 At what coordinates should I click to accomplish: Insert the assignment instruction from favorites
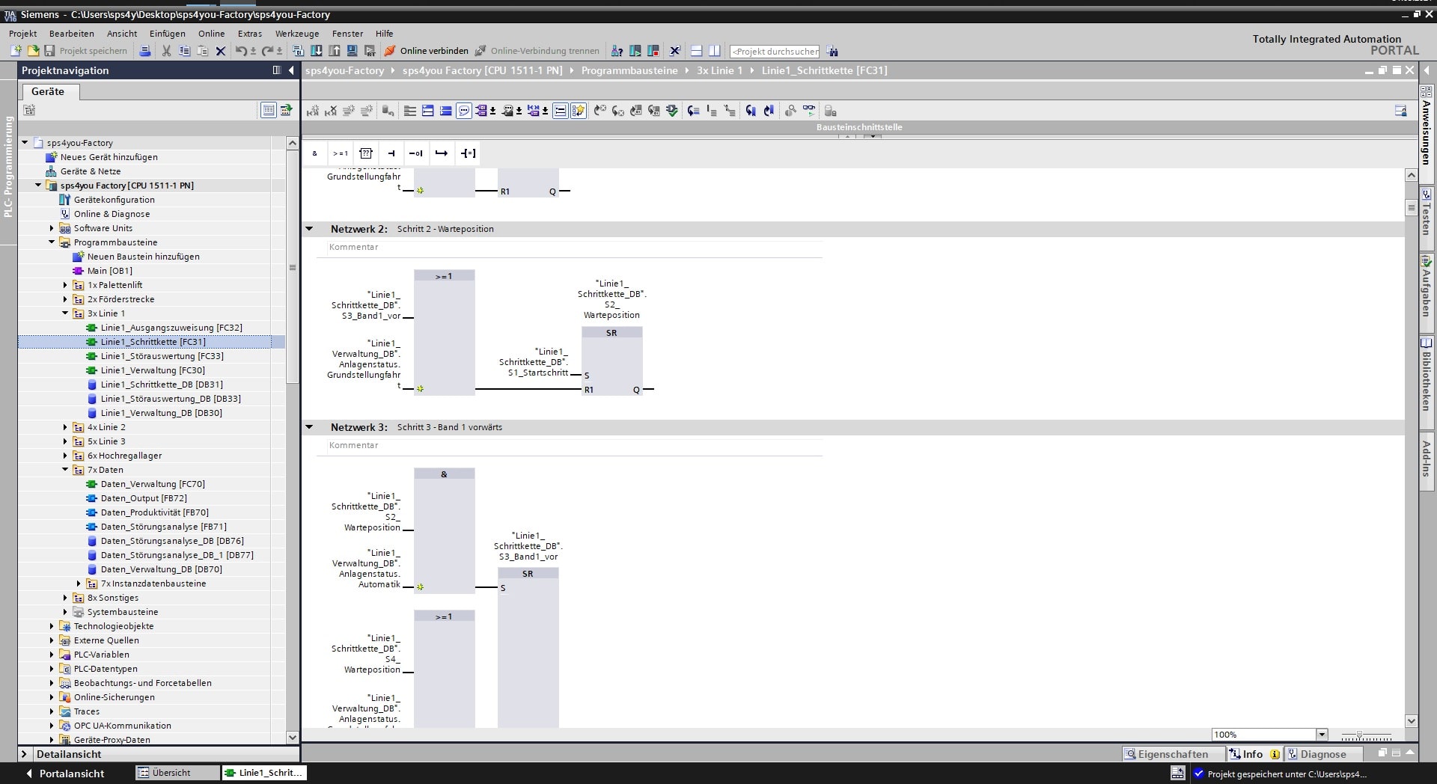pyautogui.click(x=468, y=153)
